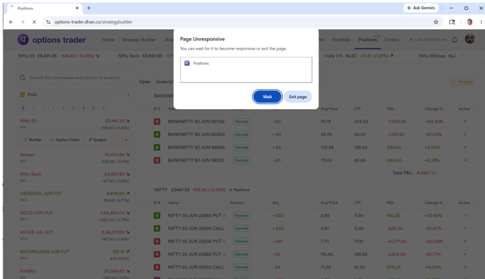Close the Positions browser tab

pyautogui.click(x=77, y=8)
